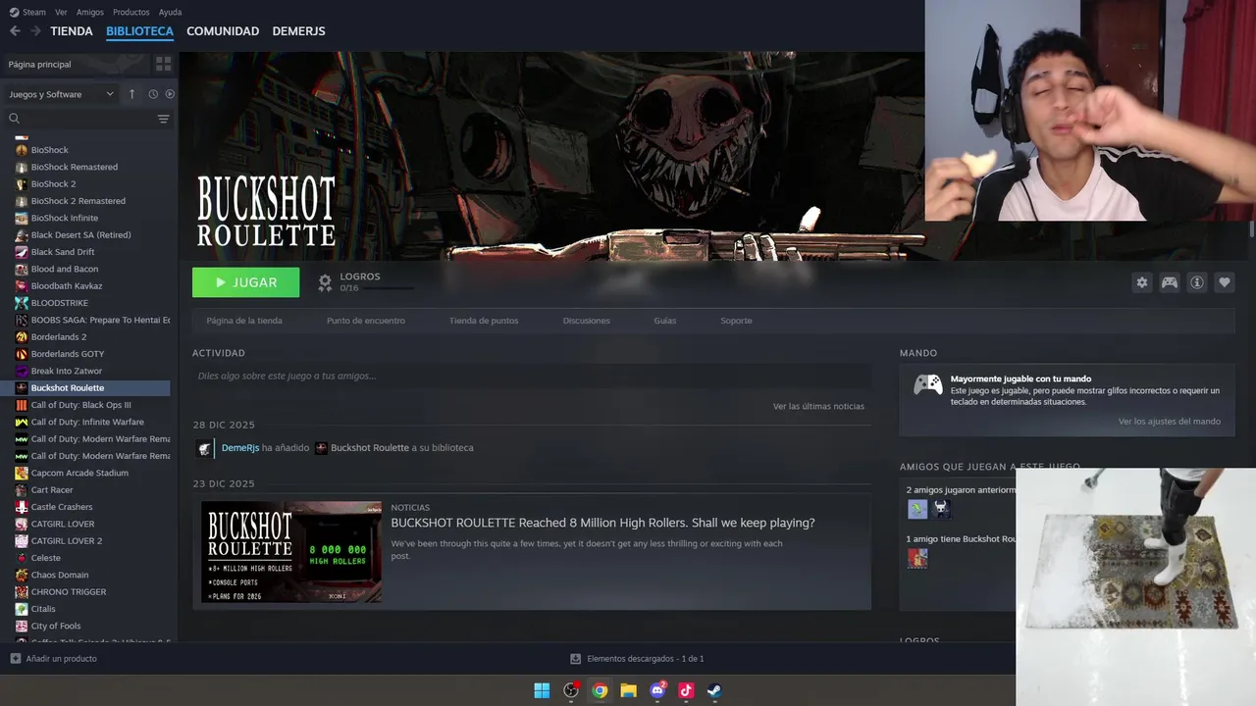Open Google Chrome from taskbar
The height and width of the screenshot is (706, 1256).
click(x=600, y=690)
